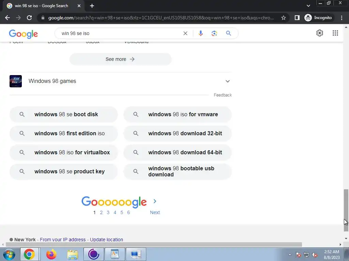Bookmark this page with the star icon
Viewport: 349px width, 261px height.
[x=283, y=18]
